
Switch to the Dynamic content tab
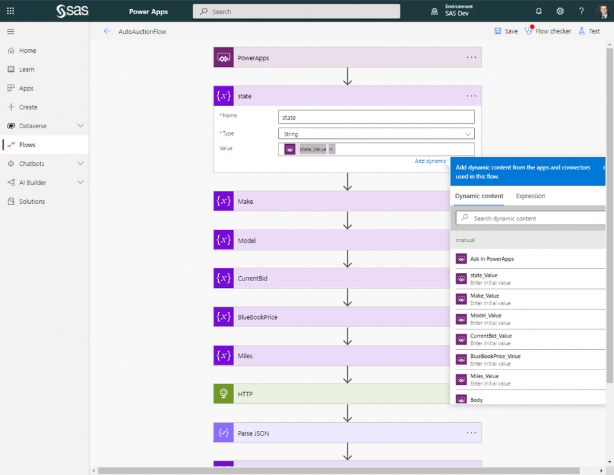click(479, 196)
